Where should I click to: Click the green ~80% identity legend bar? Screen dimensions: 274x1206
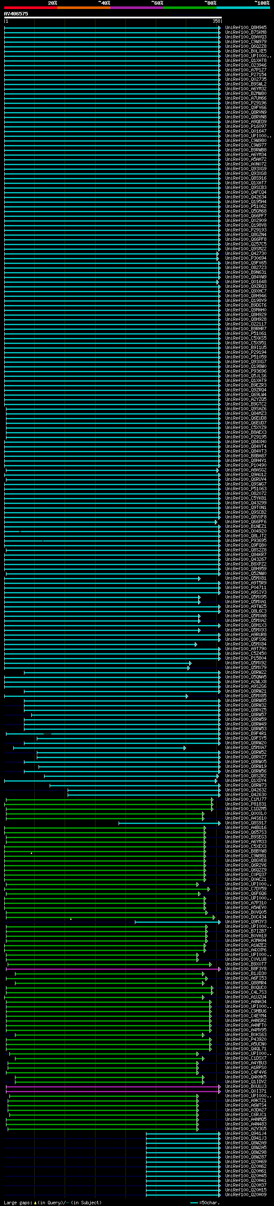click(190, 8)
